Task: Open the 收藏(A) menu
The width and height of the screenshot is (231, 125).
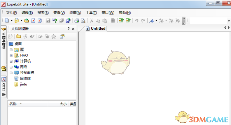Action: (x=75, y=13)
